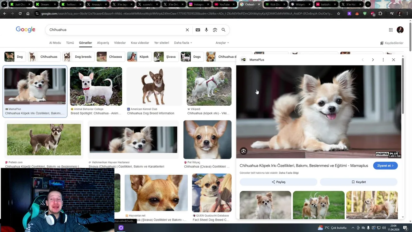Open three-dot options in image preview panel
Screen dimensions: 412x232
(383, 60)
